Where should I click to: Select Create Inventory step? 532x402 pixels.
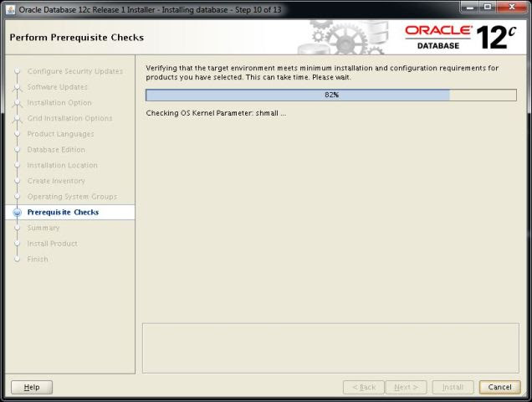click(x=56, y=181)
